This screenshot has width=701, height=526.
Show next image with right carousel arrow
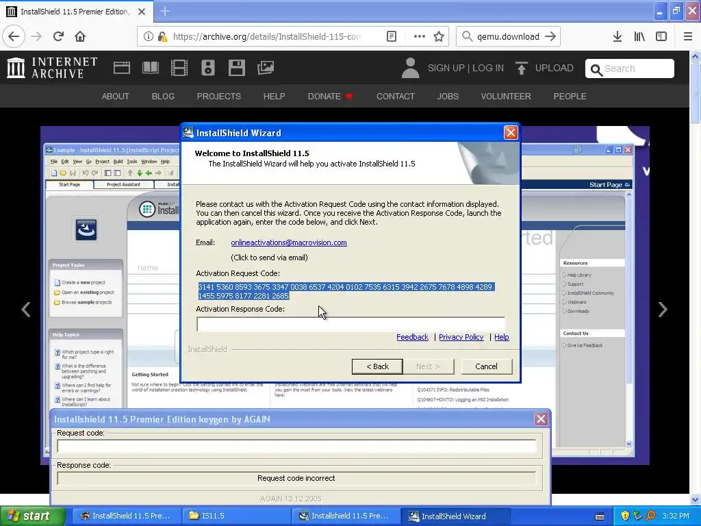663,310
